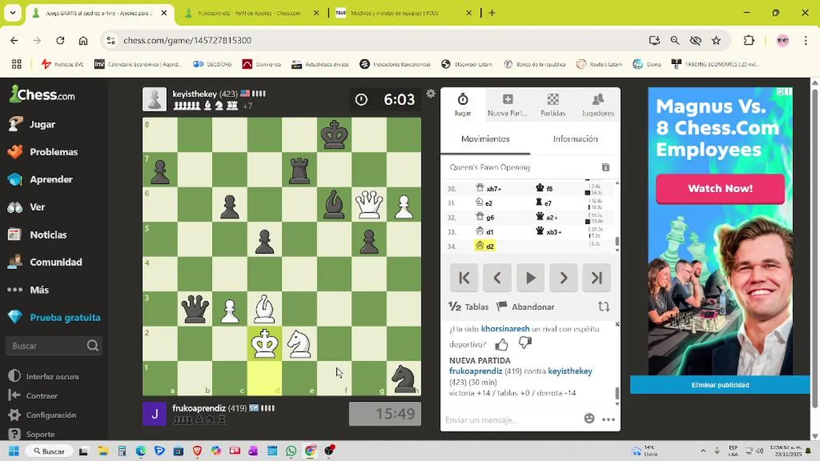The image size is (820, 461).
Task: Select the Nueva Partida tab
Action: click(507, 104)
